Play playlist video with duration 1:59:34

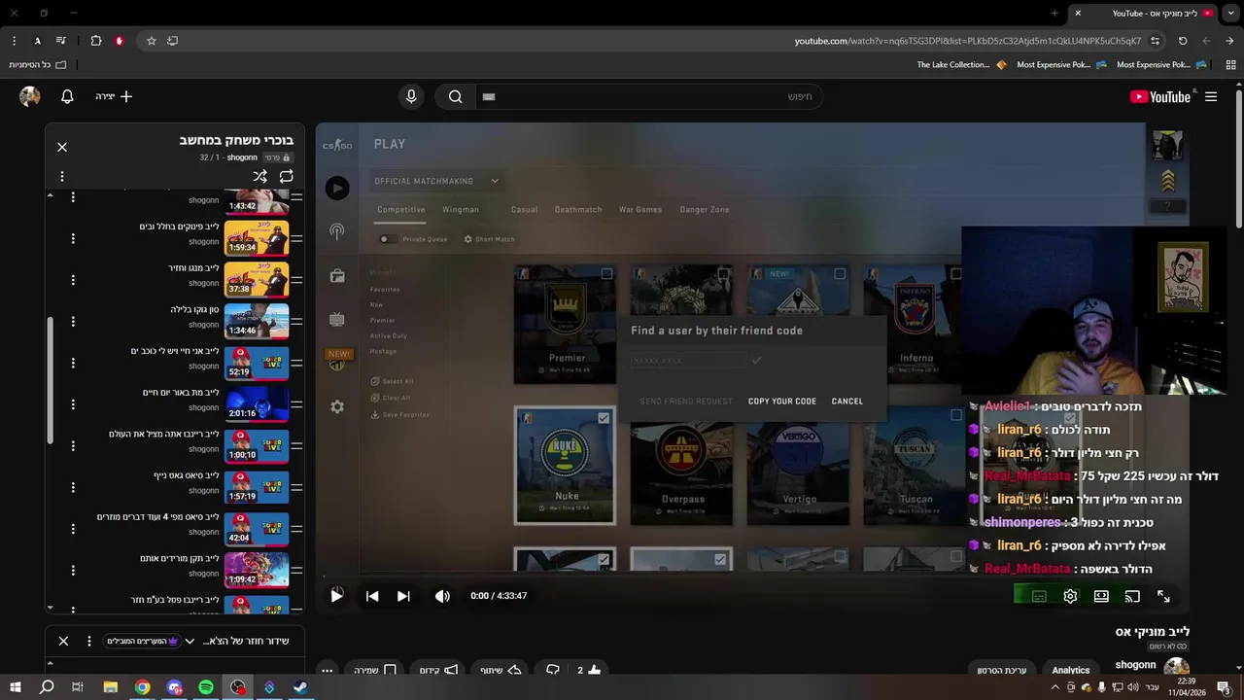pyautogui.click(x=257, y=238)
